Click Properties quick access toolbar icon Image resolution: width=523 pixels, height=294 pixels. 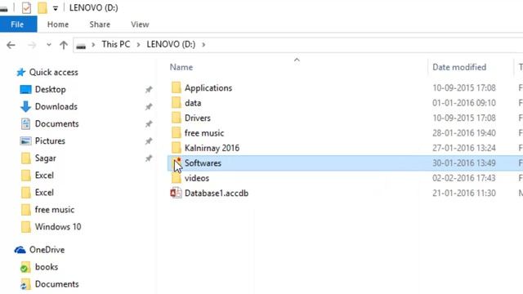tap(26, 7)
